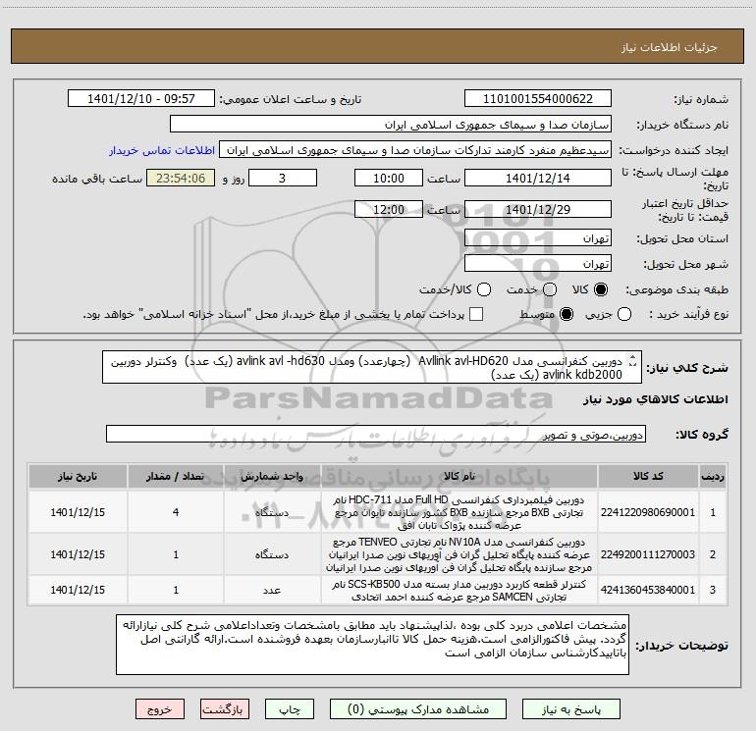Click product code 4241360453840001
The image size is (756, 731).
tap(648, 590)
